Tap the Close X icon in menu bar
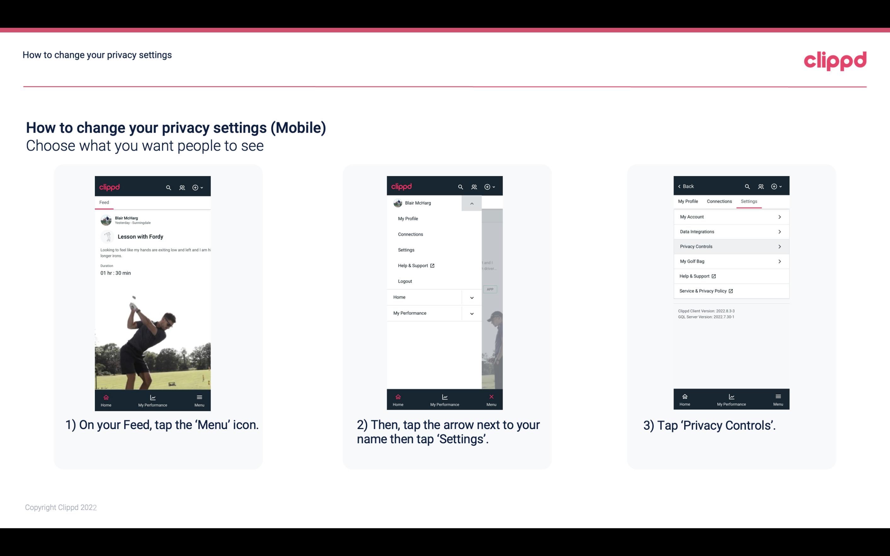Screen dimensions: 890x556 (x=490, y=397)
